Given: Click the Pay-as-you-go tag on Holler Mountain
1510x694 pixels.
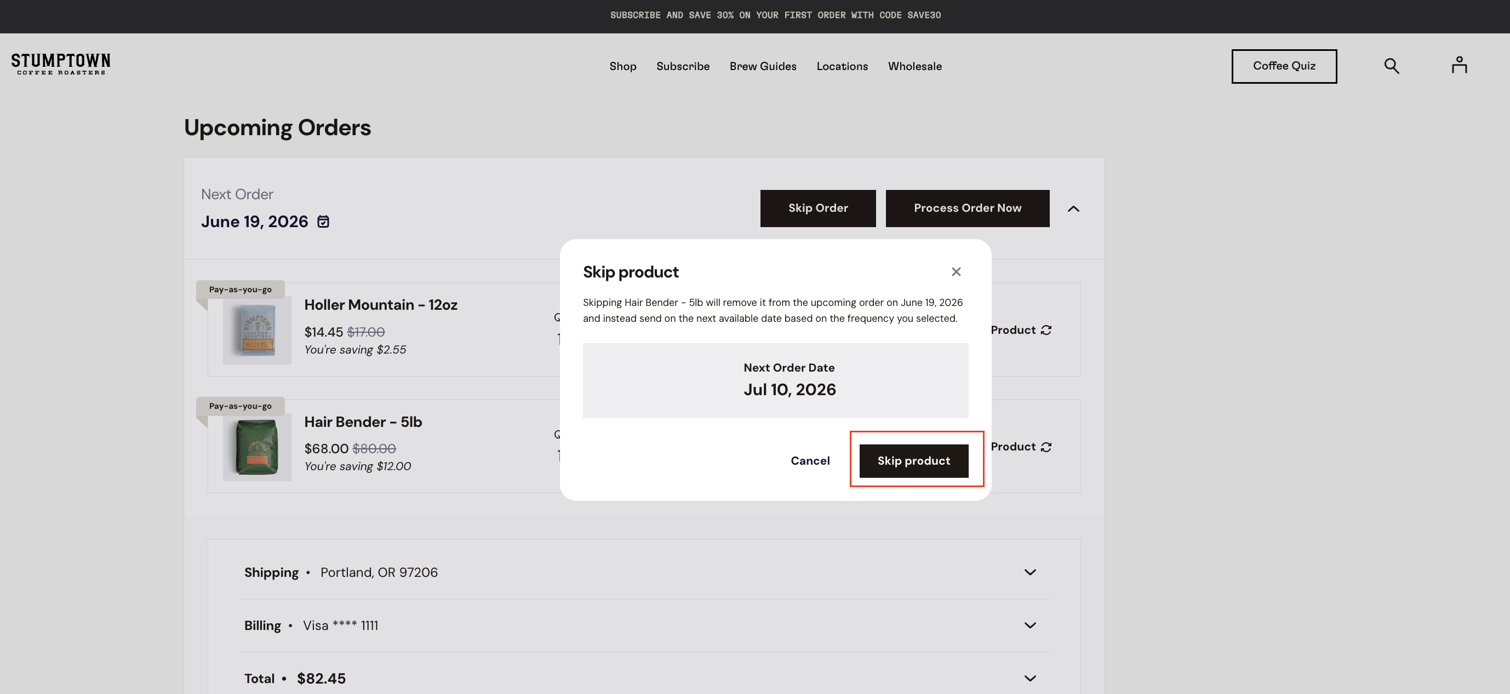Looking at the screenshot, I should (241, 290).
